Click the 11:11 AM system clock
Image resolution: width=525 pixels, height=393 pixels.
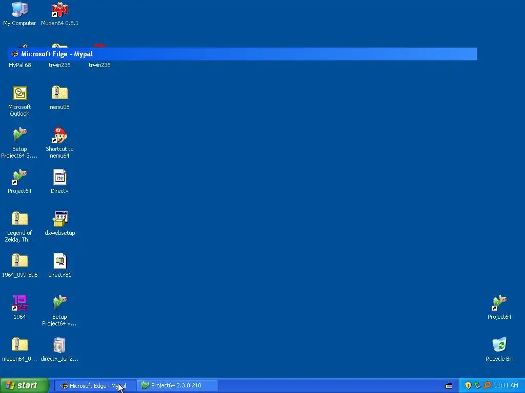pos(506,386)
